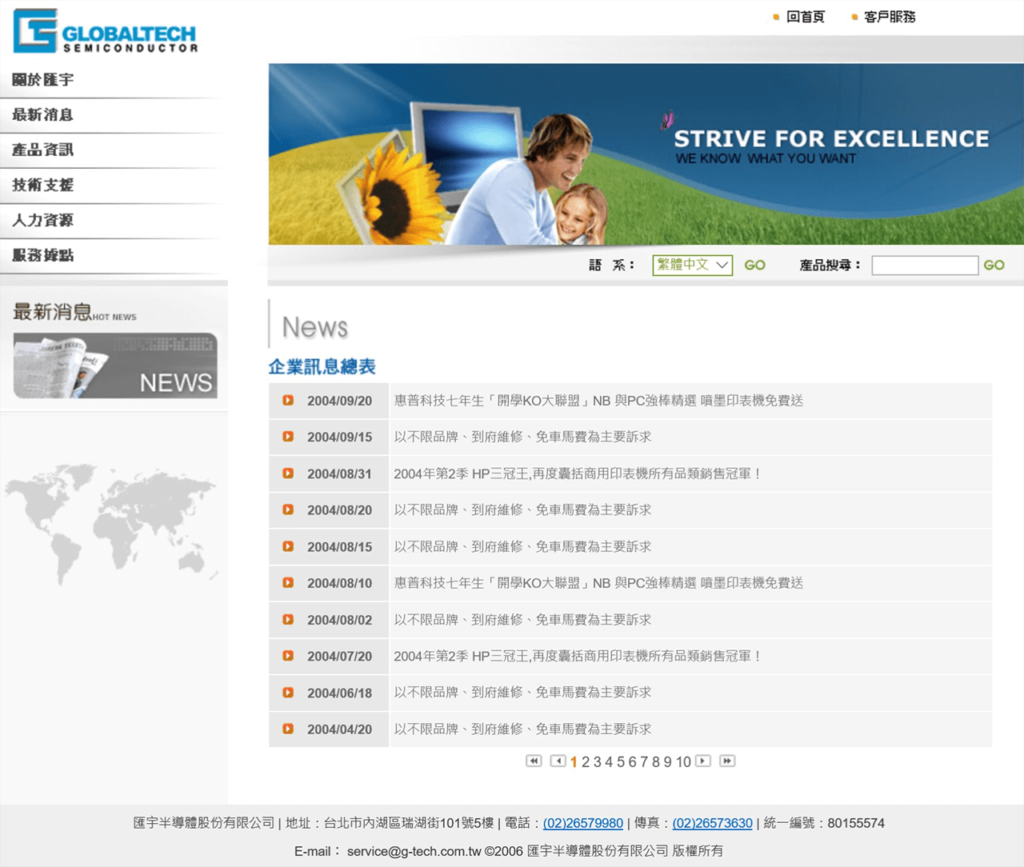This screenshot has height=867, width=1024.
Task: Go to page 2 of news list
Action: [586, 762]
